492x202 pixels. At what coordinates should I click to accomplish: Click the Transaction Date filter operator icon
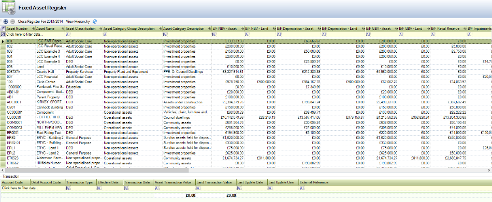pos(126,188)
